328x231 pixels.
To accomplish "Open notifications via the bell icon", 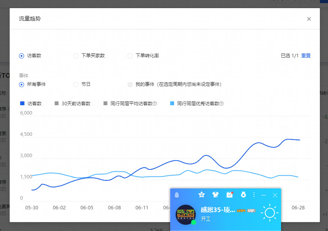I will point(176,195).
